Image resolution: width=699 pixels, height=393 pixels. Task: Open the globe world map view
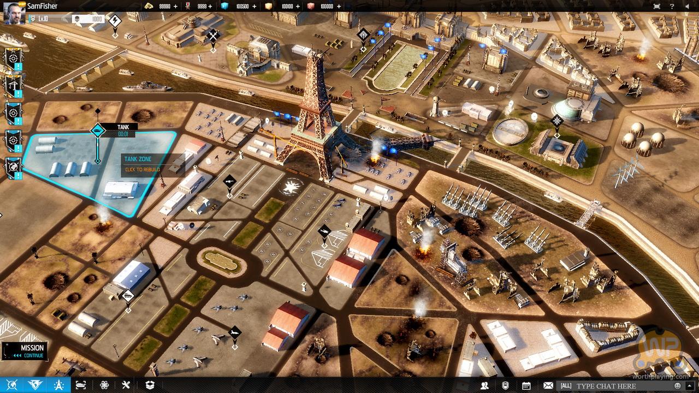coord(12,385)
